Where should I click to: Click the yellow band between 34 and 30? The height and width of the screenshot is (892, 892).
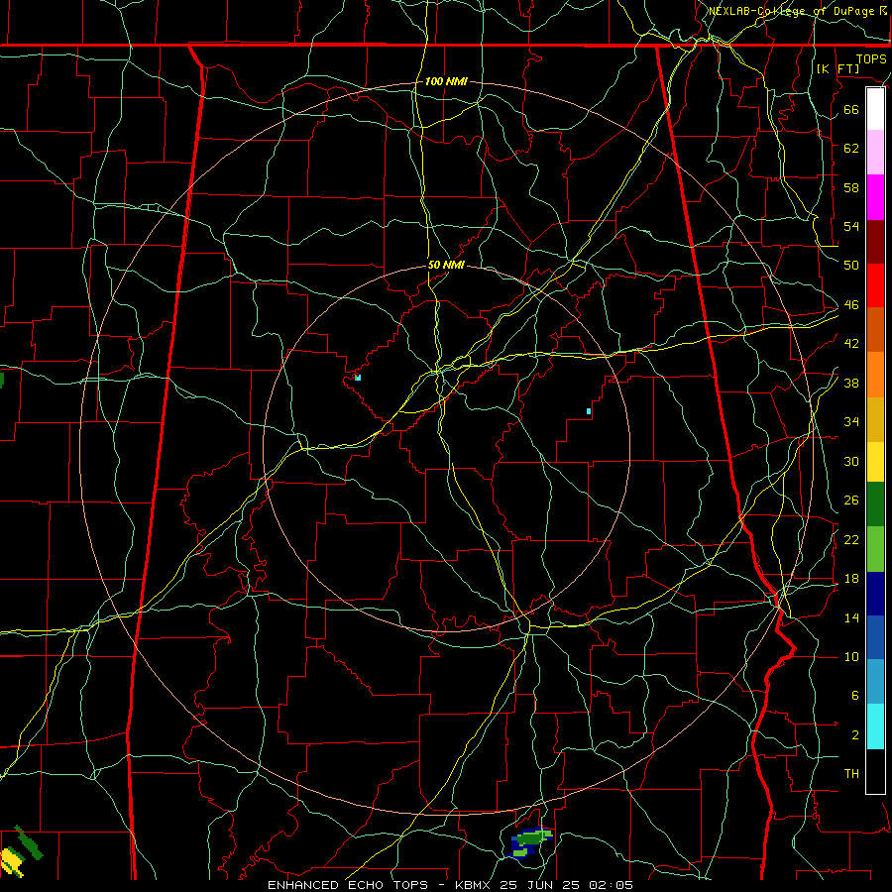[x=875, y=461]
